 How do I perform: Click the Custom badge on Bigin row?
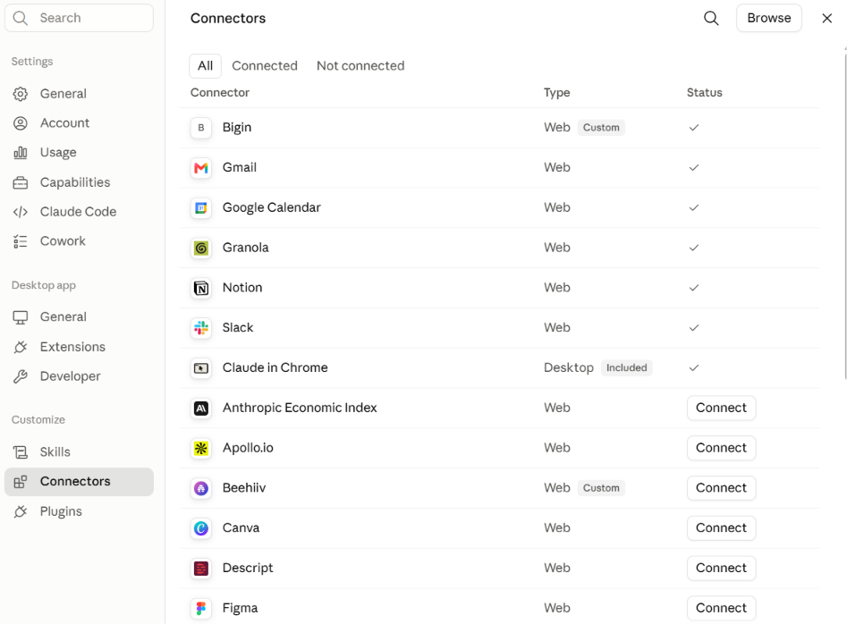(601, 128)
